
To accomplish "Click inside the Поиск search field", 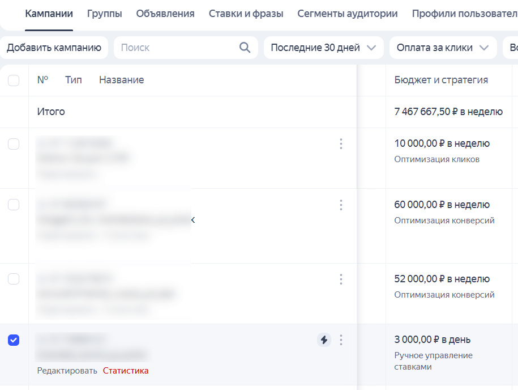I will [x=170, y=48].
